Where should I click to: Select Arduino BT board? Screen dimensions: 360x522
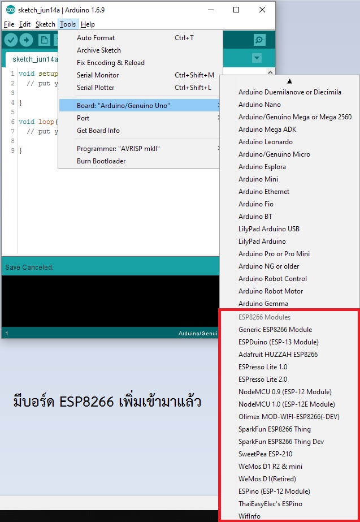coord(289,217)
